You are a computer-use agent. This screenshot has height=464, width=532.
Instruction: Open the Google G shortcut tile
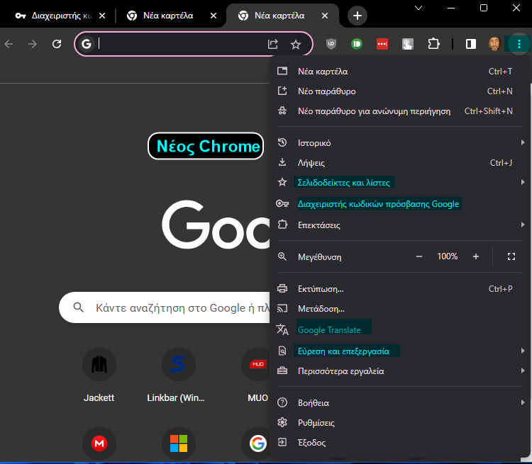point(258,443)
